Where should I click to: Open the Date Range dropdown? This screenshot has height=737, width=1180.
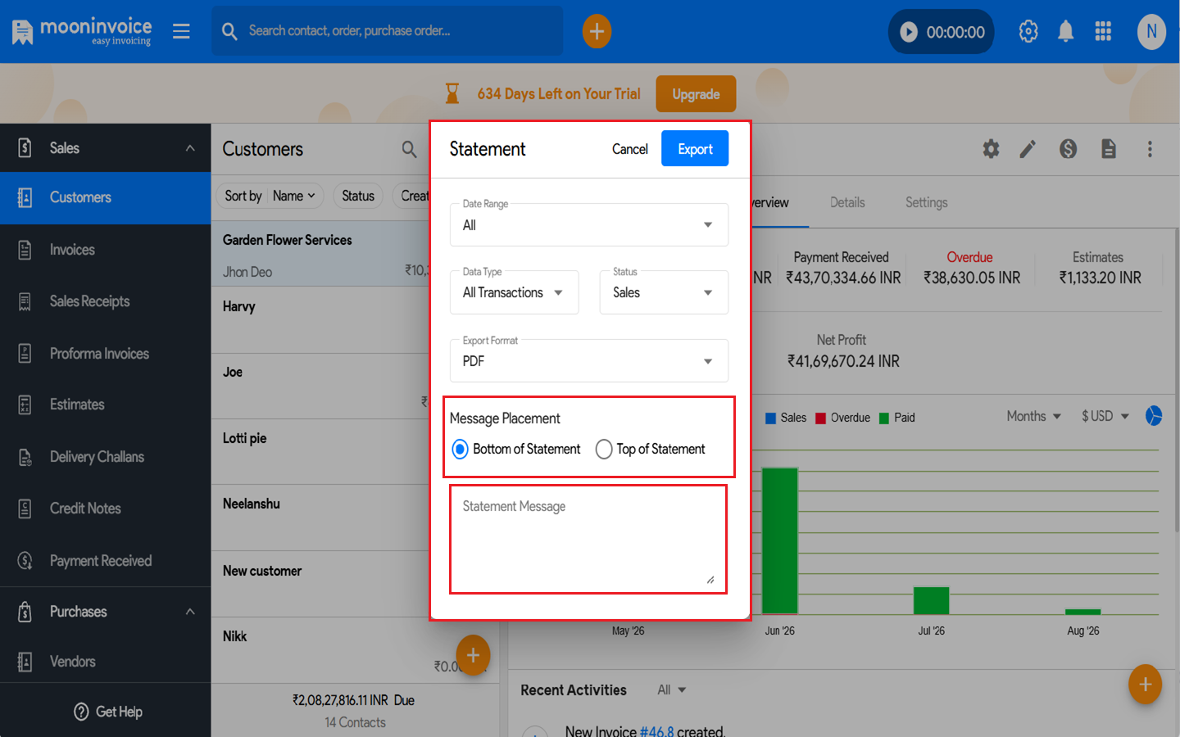point(589,225)
